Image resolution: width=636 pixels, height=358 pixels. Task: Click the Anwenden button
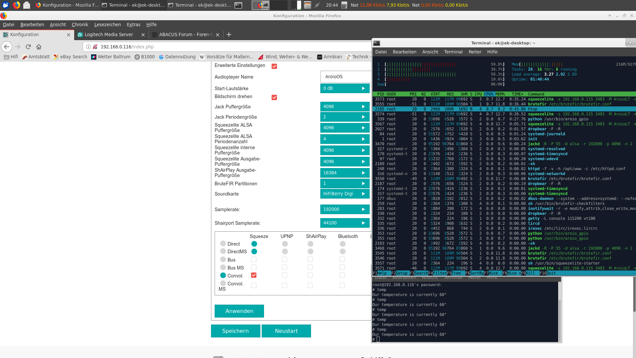(239, 311)
